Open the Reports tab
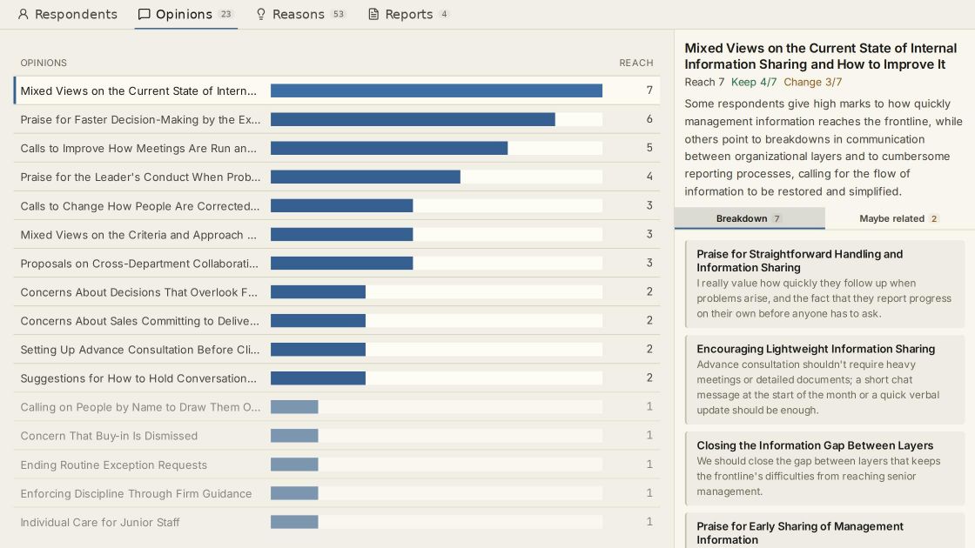Screen dimensions: 975x548 point(408,14)
